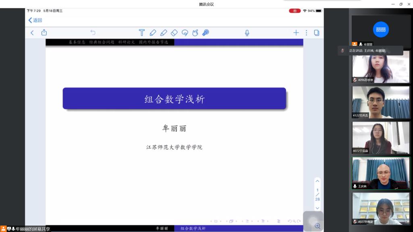Select the Highlighter tool

[x=163, y=33]
